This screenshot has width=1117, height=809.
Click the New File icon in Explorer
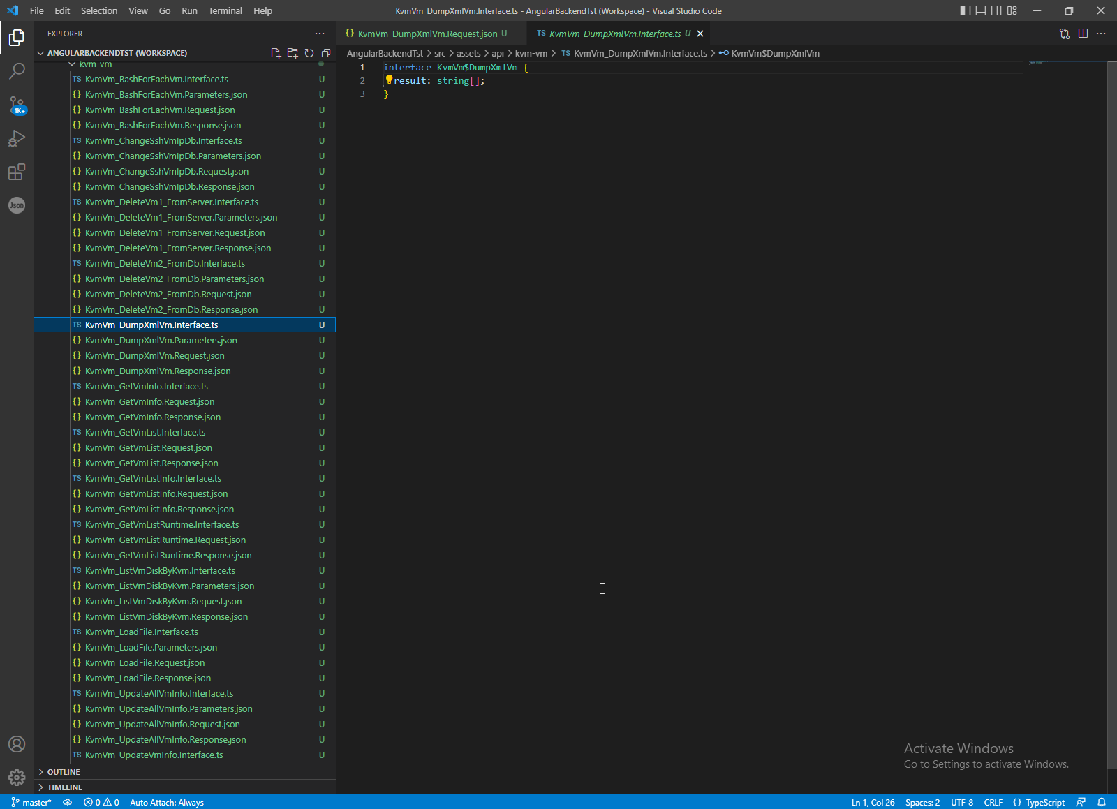pyautogui.click(x=276, y=53)
